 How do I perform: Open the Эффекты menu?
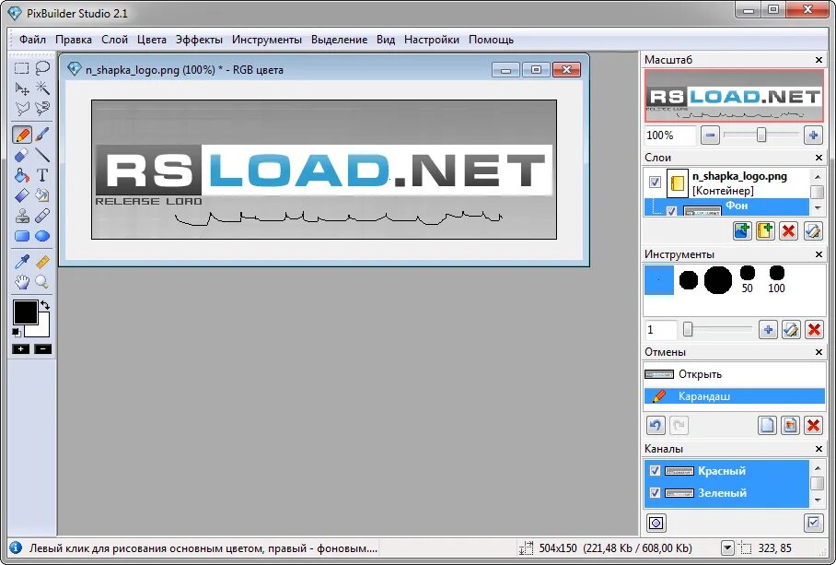coord(199,40)
